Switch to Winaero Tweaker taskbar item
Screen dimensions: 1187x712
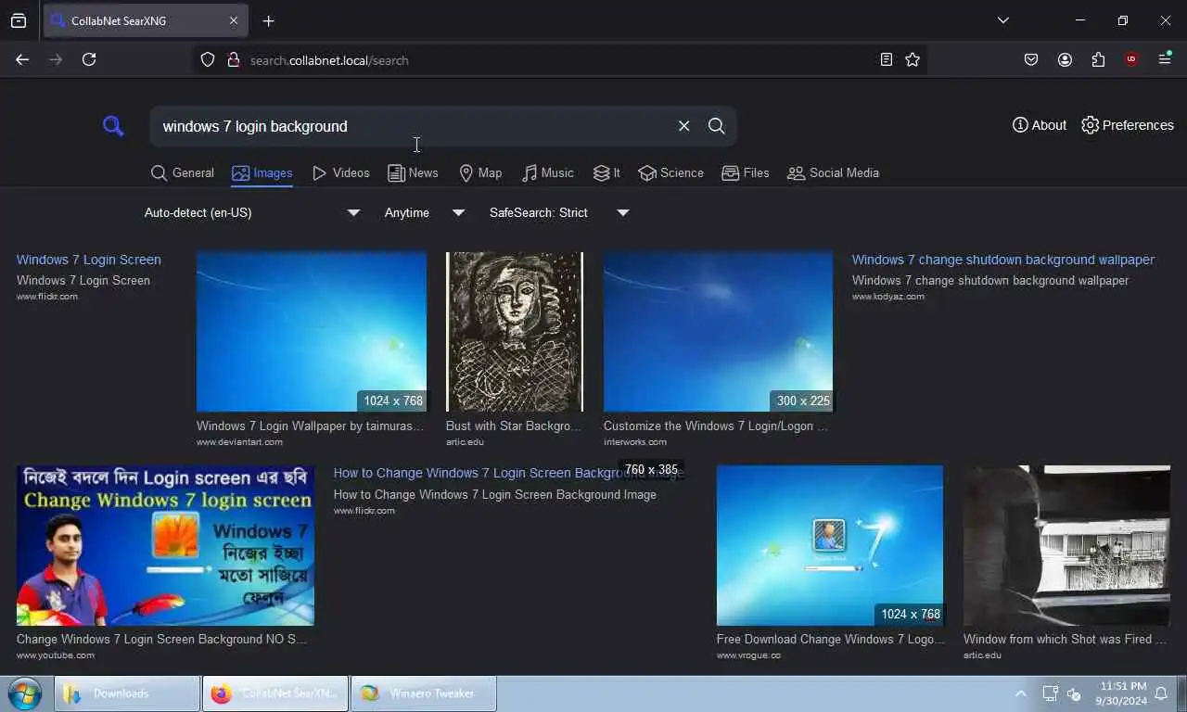tap(423, 693)
